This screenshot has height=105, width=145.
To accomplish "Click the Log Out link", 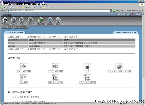I will (137, 15).
